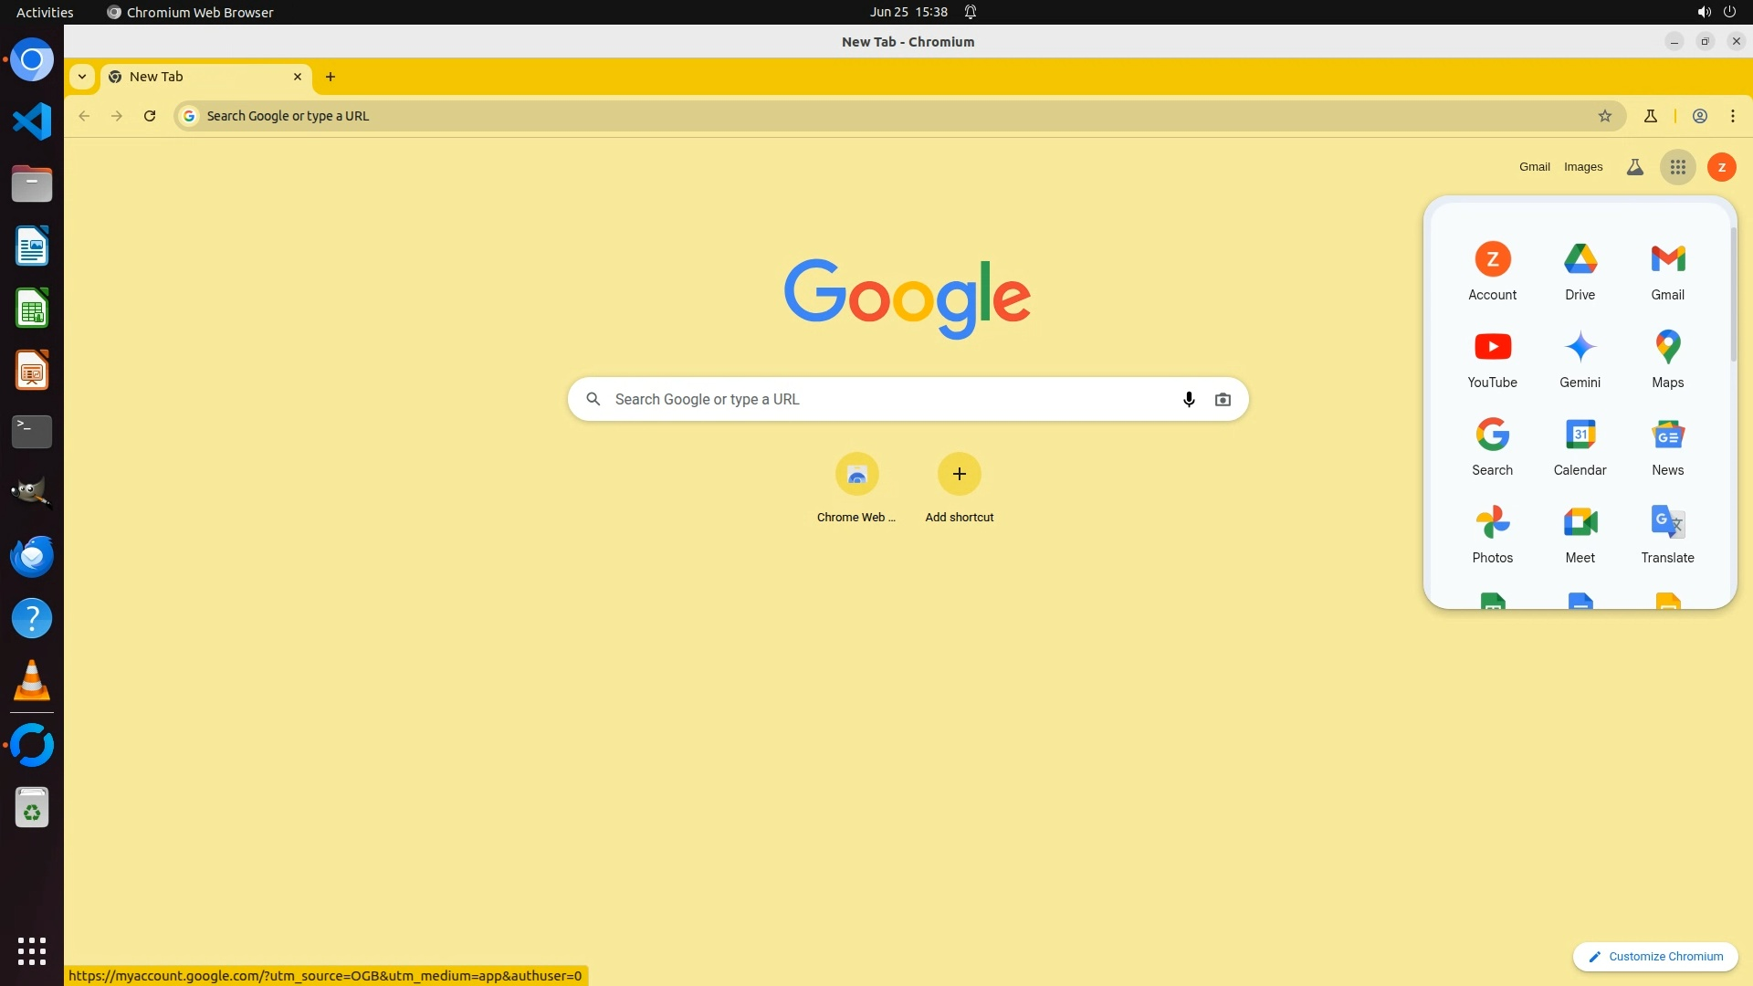The height and width of the screenshot is (986, 1753).
Task: Expand the tab search dropdown arrow
Action: click(82, 77)
